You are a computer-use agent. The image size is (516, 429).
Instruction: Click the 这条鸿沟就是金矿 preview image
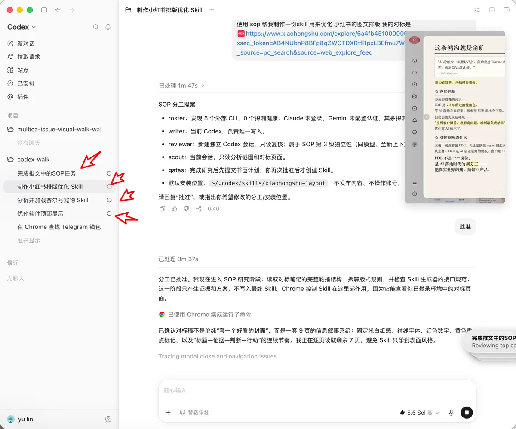[464, 117]
